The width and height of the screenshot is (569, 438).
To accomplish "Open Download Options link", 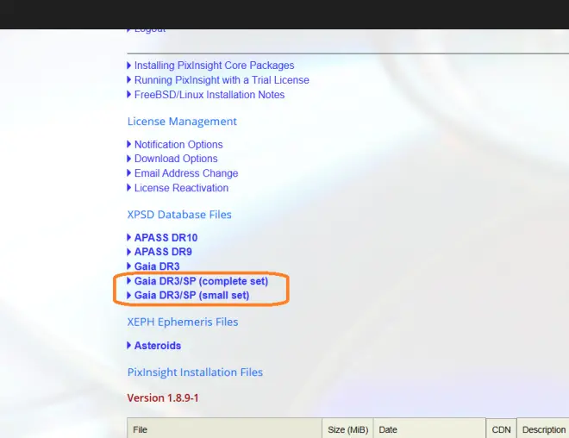I will pyautogui.click(x=176, y=159).
